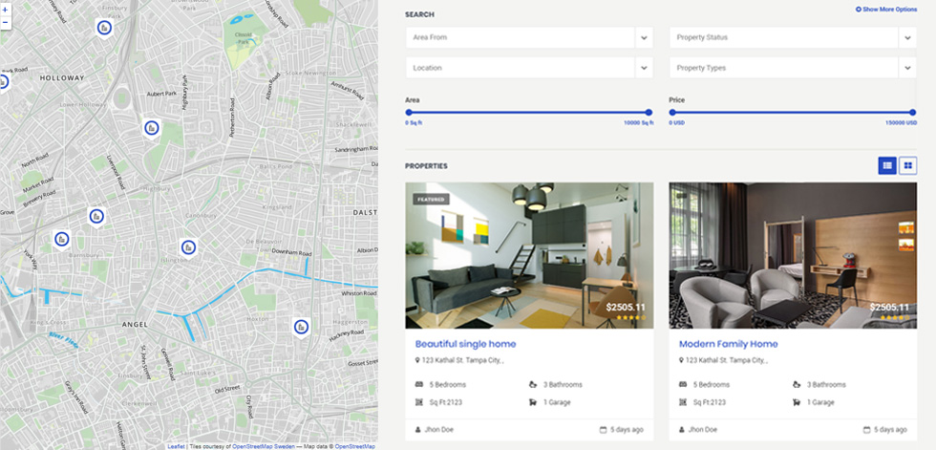Open the Area From dropdown
This screenshot has height=450, width=936.
[529, 37]
